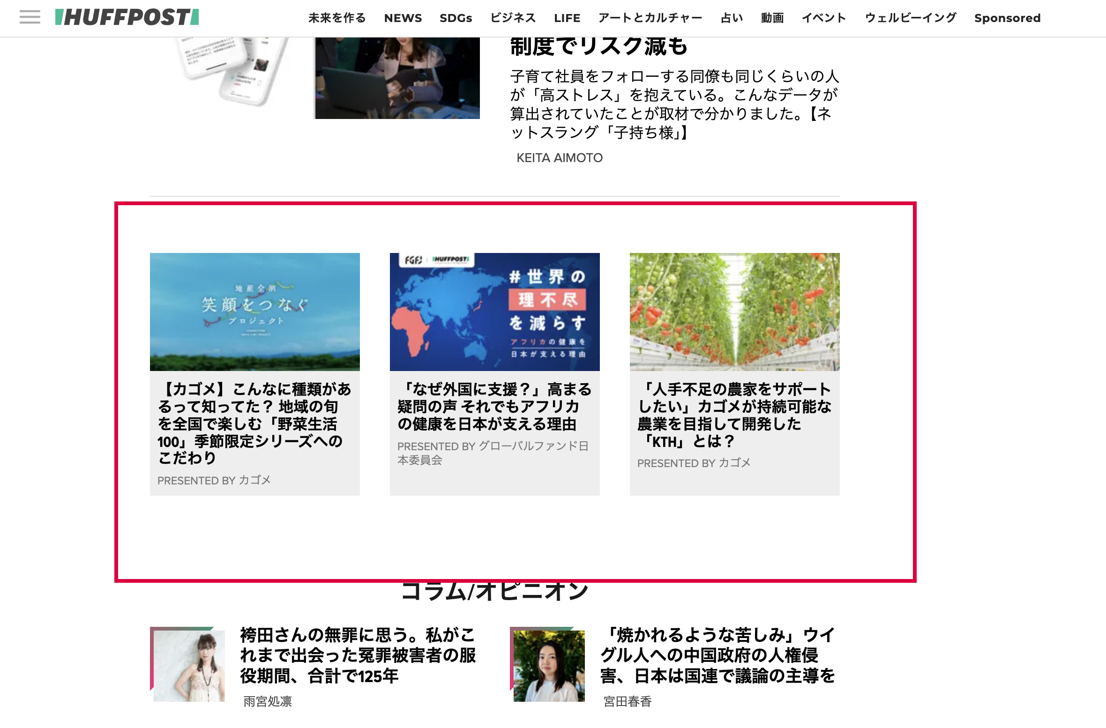Select アートとカルチャー menu item
1106x728 pixels.
(x=650, y=18)
